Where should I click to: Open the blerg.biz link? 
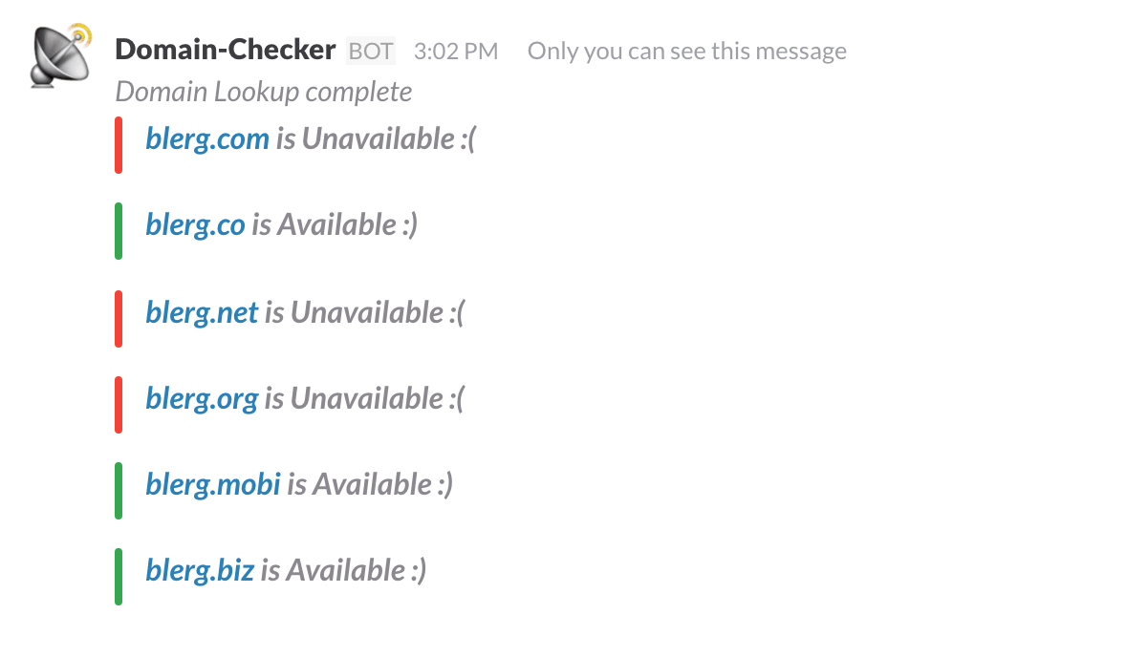pyautogui.click(x=200, y=571)
